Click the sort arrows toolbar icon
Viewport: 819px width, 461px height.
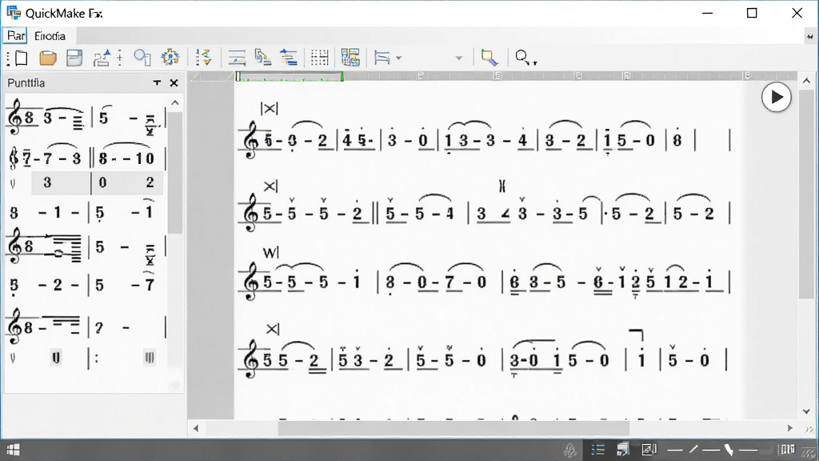pyautogui.click(x=203, y=58)
